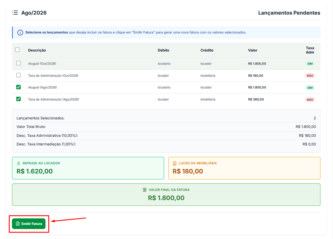
Task: Click the Aluguel (Ago/2026) description text
Action: tap(43, 87)
